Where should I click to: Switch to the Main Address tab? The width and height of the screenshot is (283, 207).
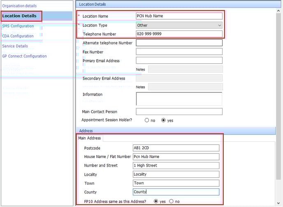click(89, 138)
